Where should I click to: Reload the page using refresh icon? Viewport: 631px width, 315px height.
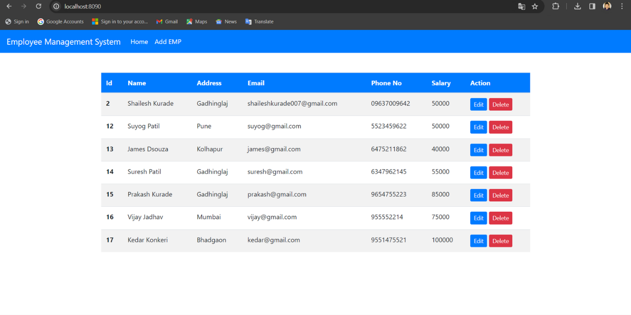tap(38, 6)
